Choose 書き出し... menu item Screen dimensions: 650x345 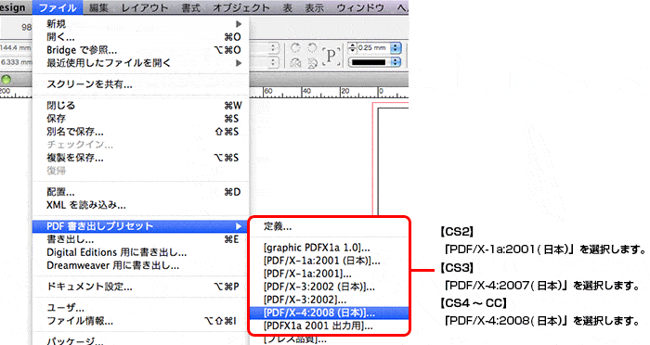(x=141, y=239)
